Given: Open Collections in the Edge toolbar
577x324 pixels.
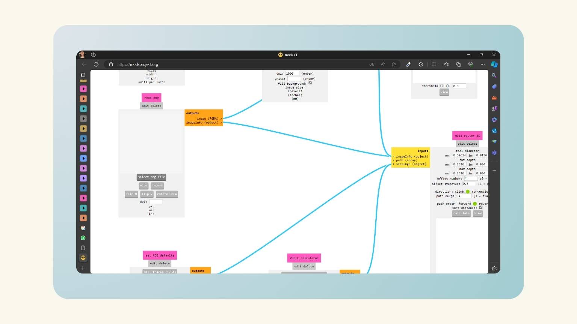Looking at the screenshot, I should click(x=458, y=64).
